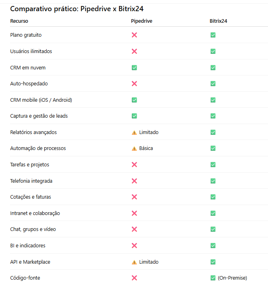
Task: Click the green check next to (On-Premise)
Action: click(213, 278)
